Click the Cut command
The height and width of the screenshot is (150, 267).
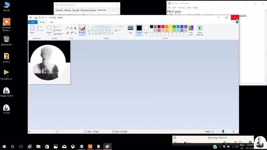[x=40, y=27]
